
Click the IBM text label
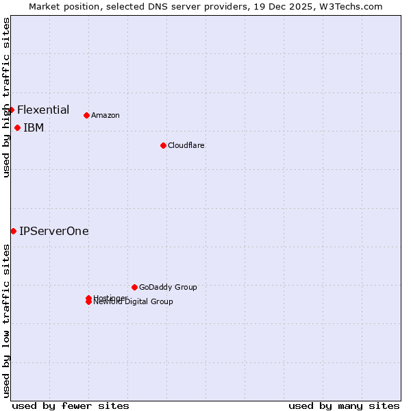click(34, 127)
